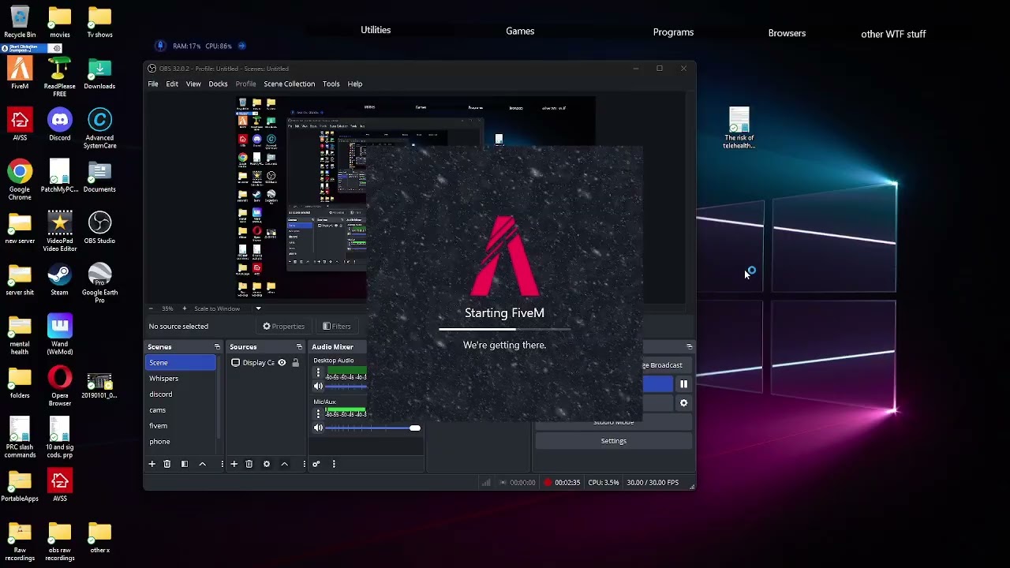This screenshot has width=1010, height=568.
Task: Move the selected source up
Action: [x=285, y=464]
